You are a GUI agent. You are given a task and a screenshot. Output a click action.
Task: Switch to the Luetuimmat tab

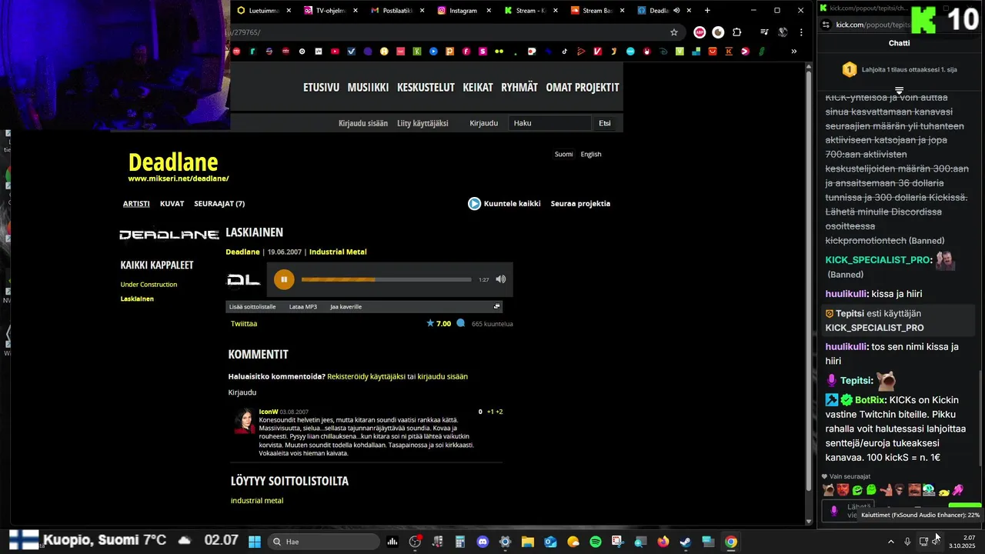pyautogui.click(x=263, y=11)
